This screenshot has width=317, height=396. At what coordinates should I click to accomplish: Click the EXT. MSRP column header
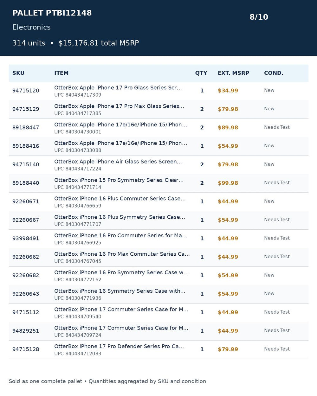[x=233, y=73]
